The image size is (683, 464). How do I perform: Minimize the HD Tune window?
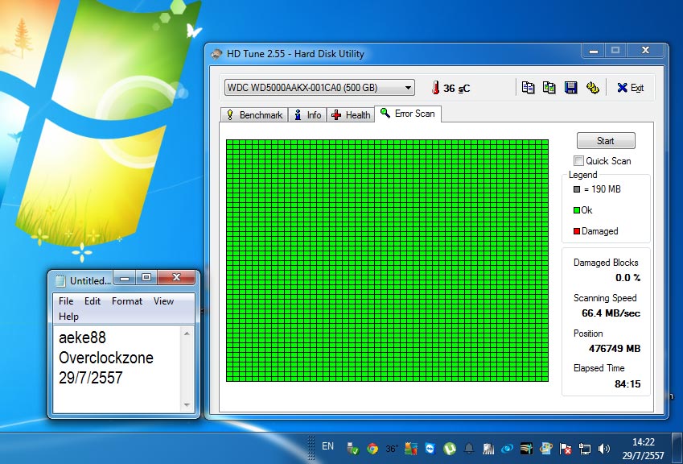pyautogui.click(x=593, y=51)
